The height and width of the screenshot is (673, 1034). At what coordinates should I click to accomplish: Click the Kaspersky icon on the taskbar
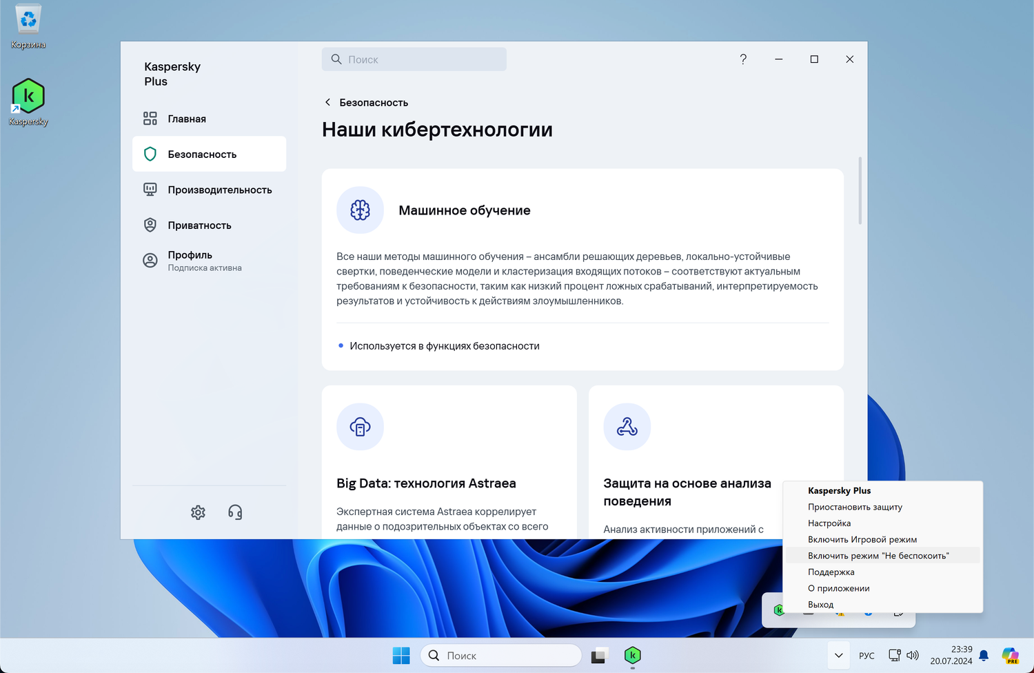632,655
